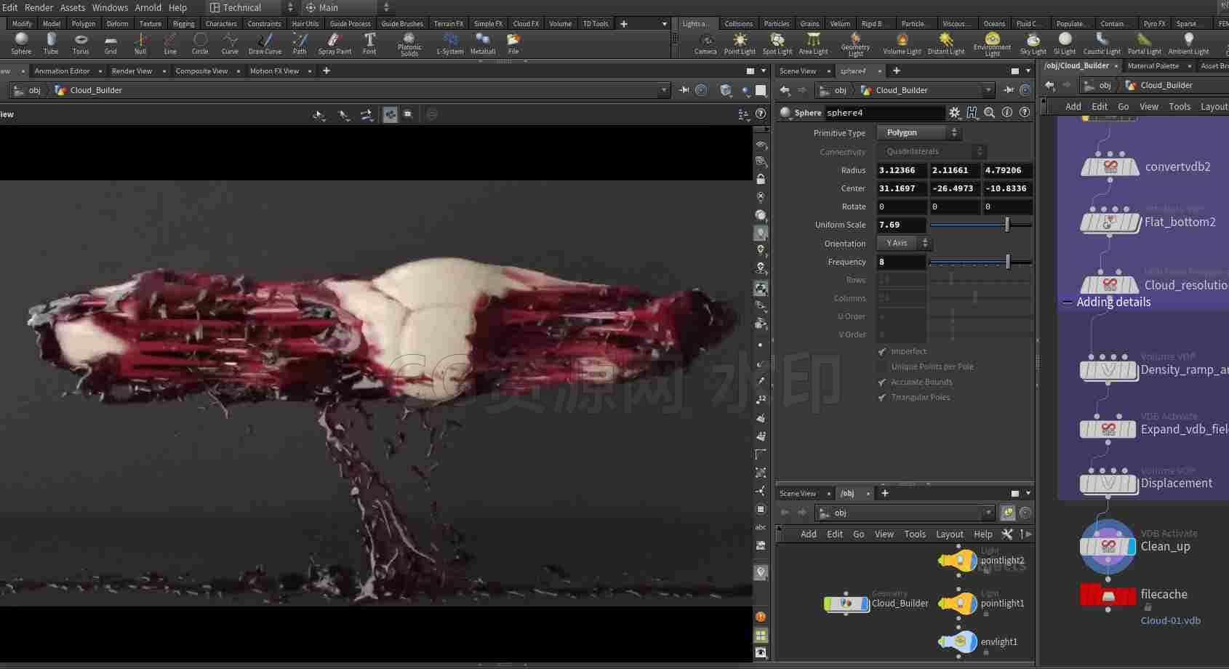Toggle the Imperfect checkbox

coord(882,351)
